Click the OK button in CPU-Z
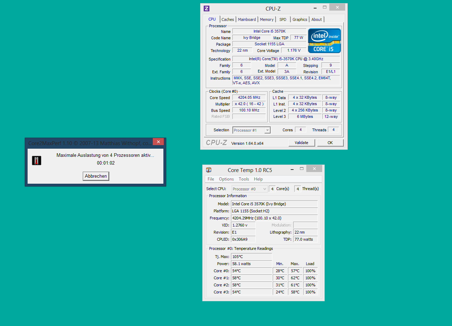Screen dimensions: 452x326 (330, 143)
